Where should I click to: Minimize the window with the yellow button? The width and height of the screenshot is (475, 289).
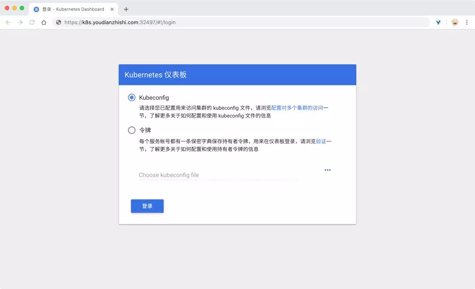tap(15, 8)
